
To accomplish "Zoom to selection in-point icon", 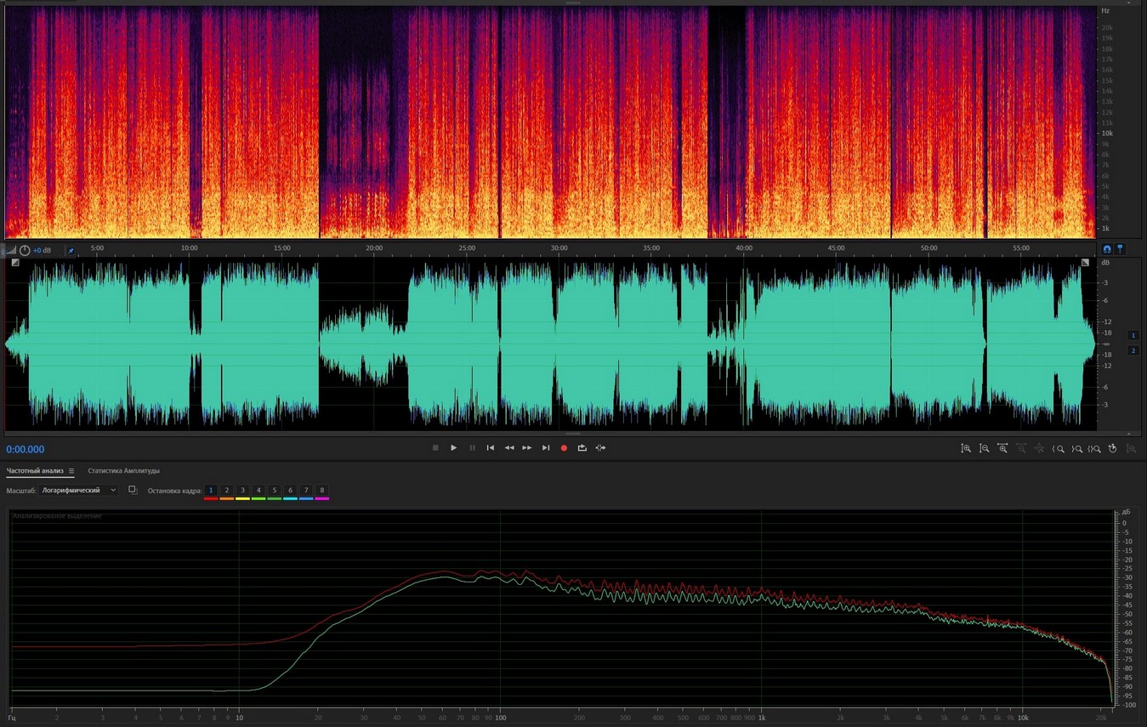I will (x=1059, y=448).
